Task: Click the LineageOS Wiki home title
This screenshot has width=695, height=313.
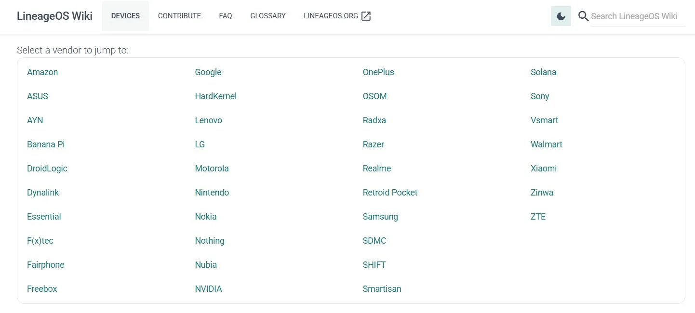Action: pyautogui.click(x=54, y=16)
